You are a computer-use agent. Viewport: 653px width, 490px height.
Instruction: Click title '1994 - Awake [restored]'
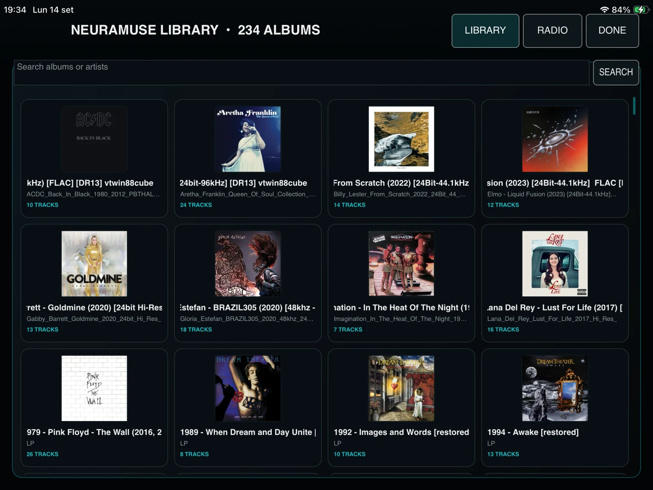[x=533, y=432]
